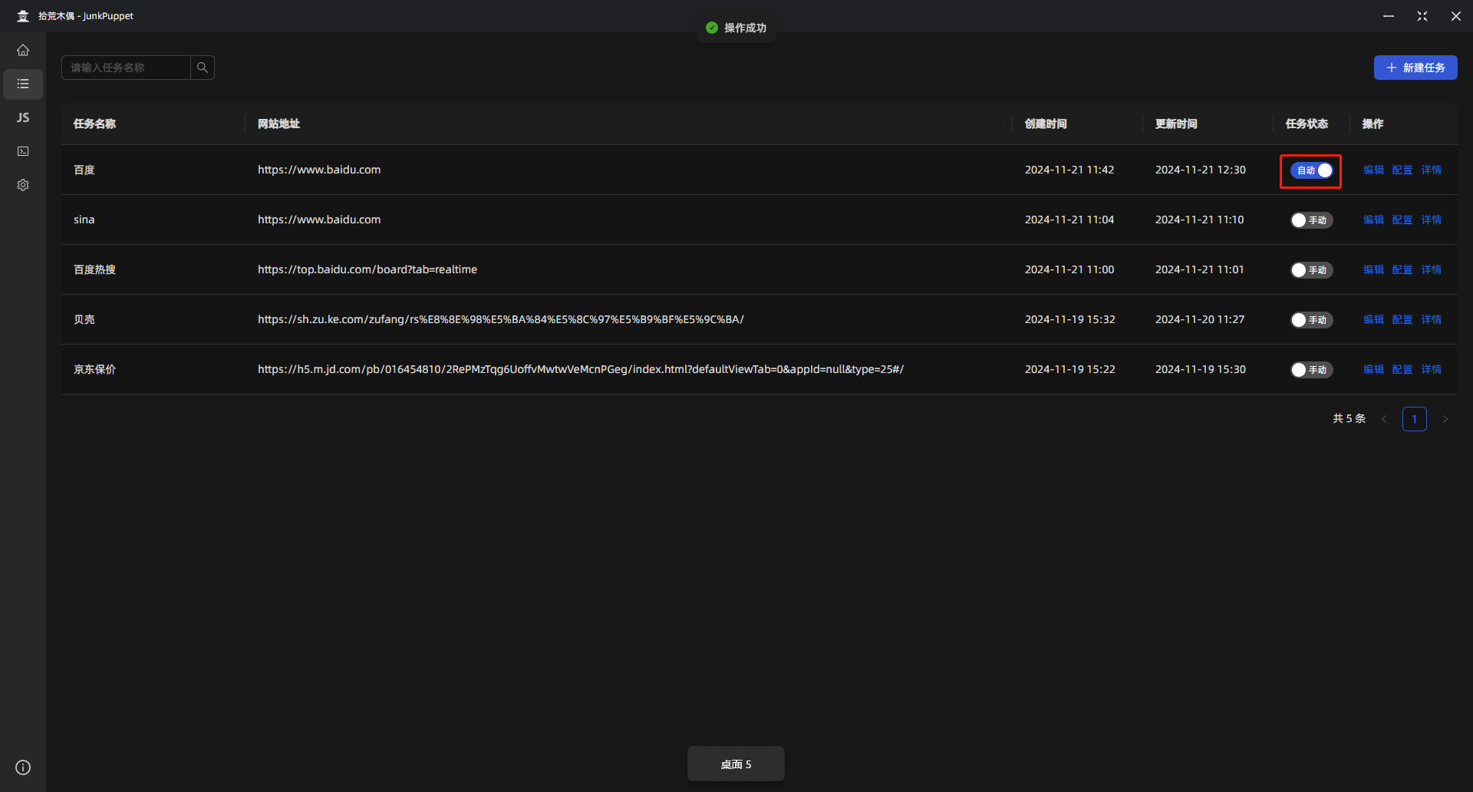1473x792 pixels.
Task: Open the info icon at the sidebar bottom
Action: pos(23,767)
